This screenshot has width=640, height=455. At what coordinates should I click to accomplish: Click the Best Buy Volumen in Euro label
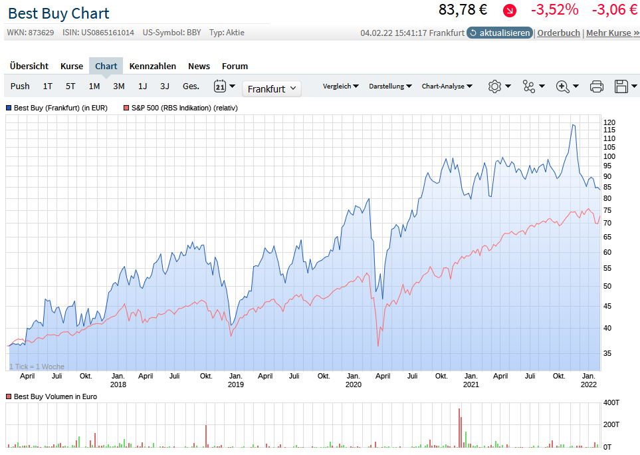point(56,396)
